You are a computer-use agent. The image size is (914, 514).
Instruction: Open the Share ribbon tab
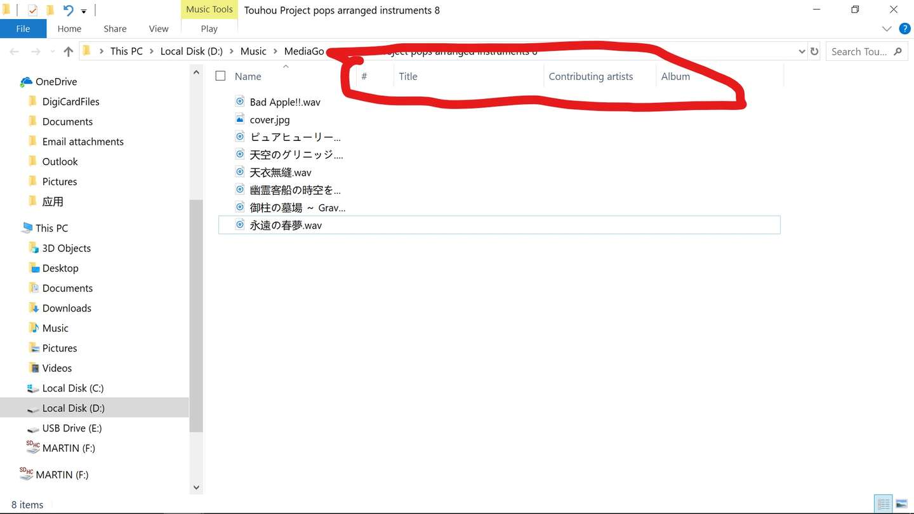pyautogui.click(x=115, y=29)
